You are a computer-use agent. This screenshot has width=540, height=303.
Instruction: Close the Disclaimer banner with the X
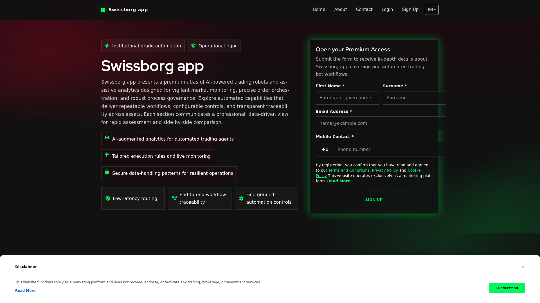523,267
